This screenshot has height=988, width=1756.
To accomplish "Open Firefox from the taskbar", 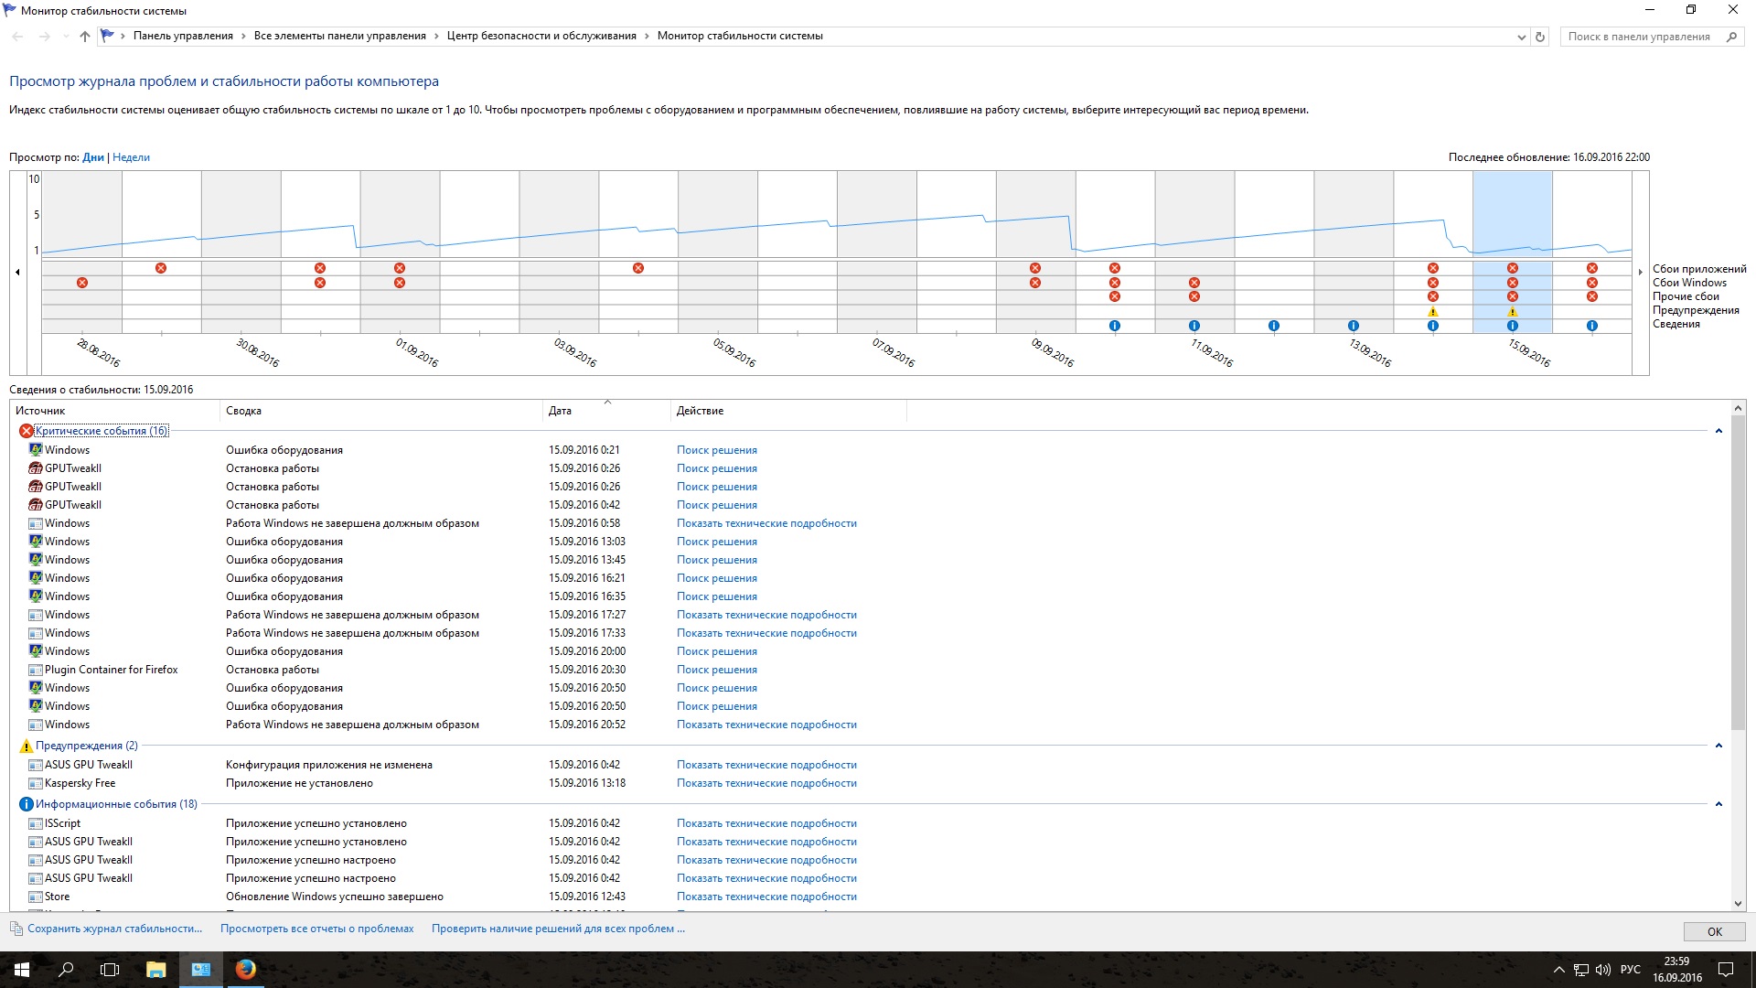I will [x=245, y=969].
